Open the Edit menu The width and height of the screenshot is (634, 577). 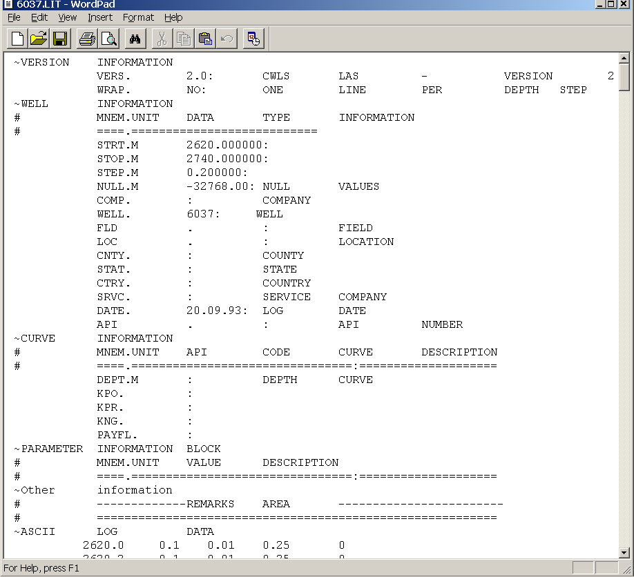[x=39, y=17]
